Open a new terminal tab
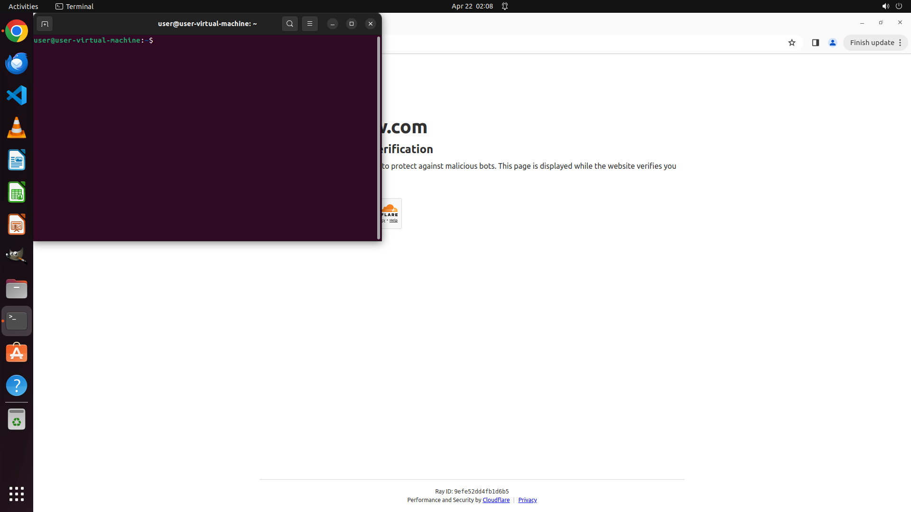911x512 pixels. point(45,24)
